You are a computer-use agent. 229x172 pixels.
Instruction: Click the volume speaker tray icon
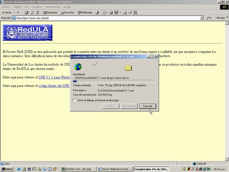coord(184,169)
